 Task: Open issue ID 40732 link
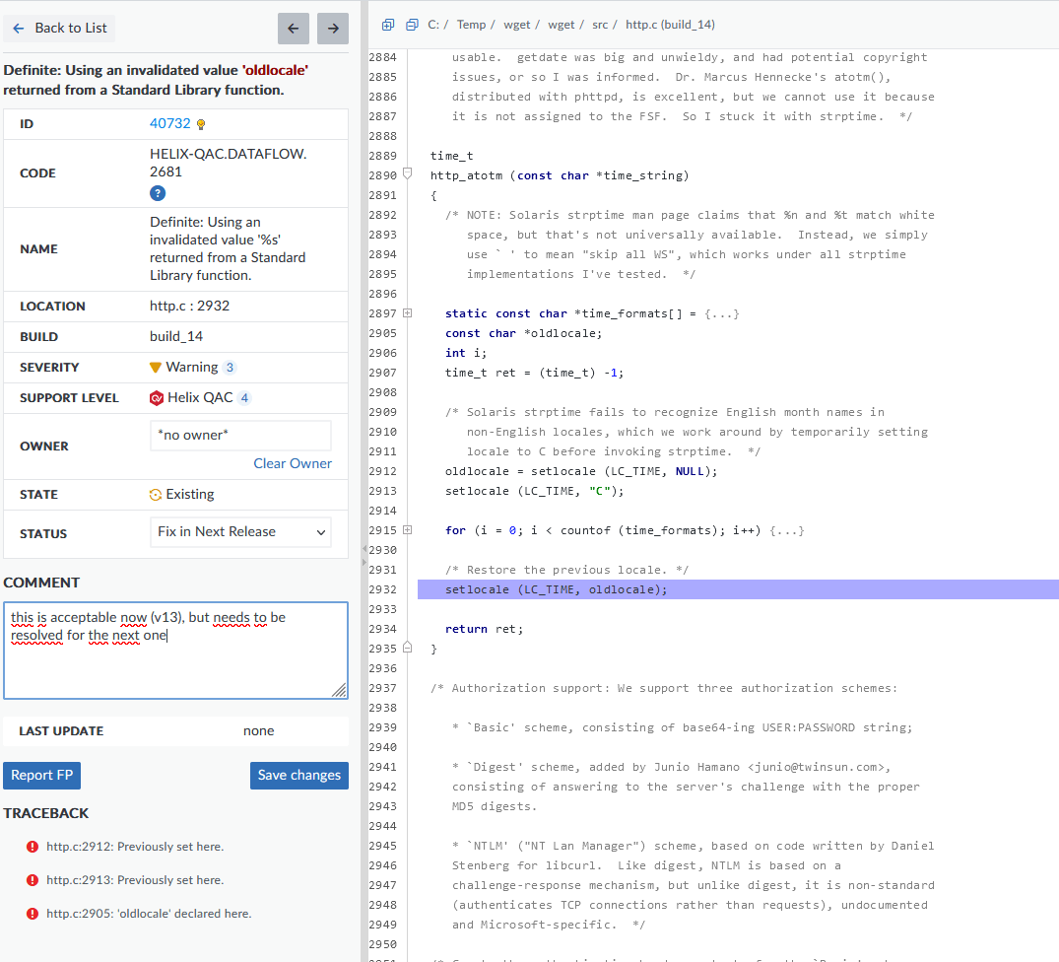pyautogui.click(x=170, y=123)
